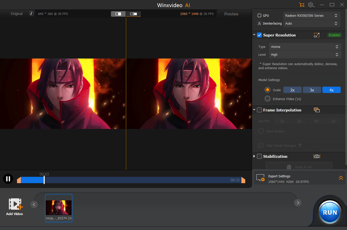
Task: Switch to side-by-side comparison view
Action: (x=134, y=14)
